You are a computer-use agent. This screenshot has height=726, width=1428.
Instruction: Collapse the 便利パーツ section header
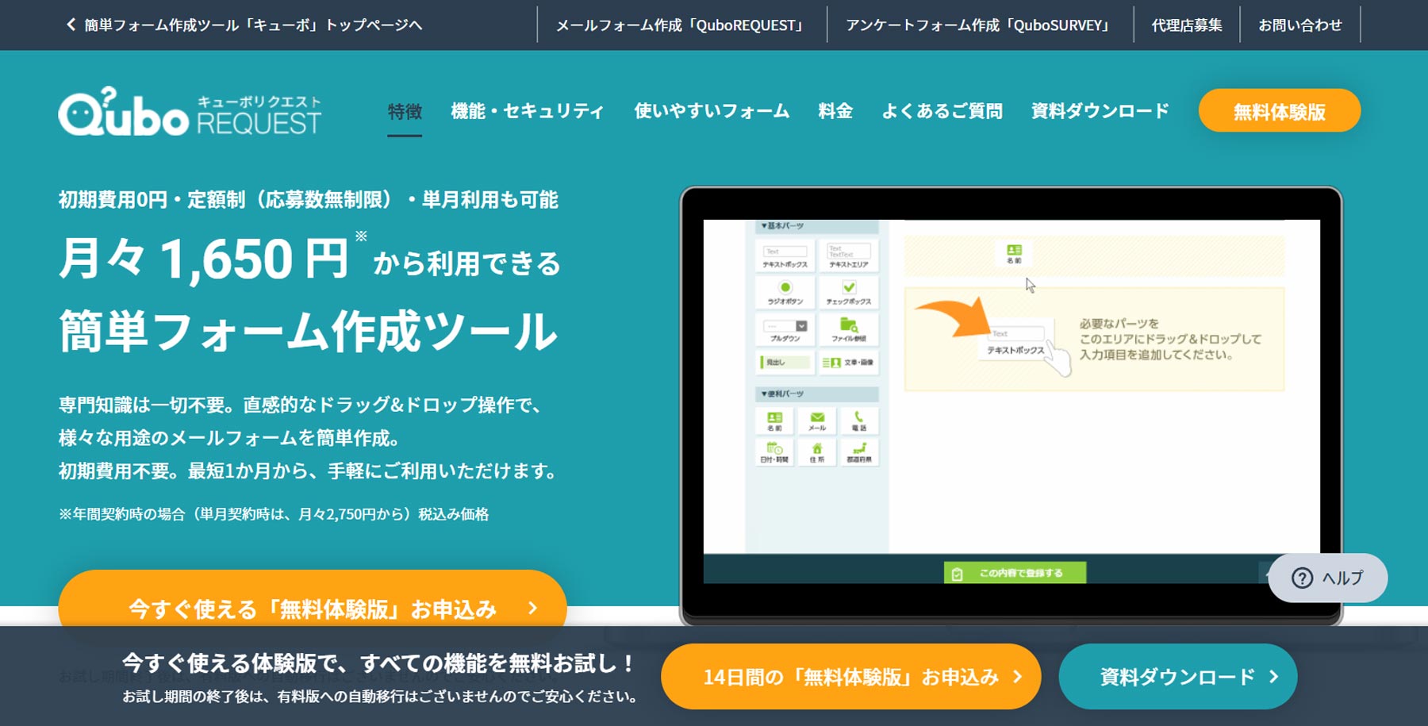pos(816,394)
